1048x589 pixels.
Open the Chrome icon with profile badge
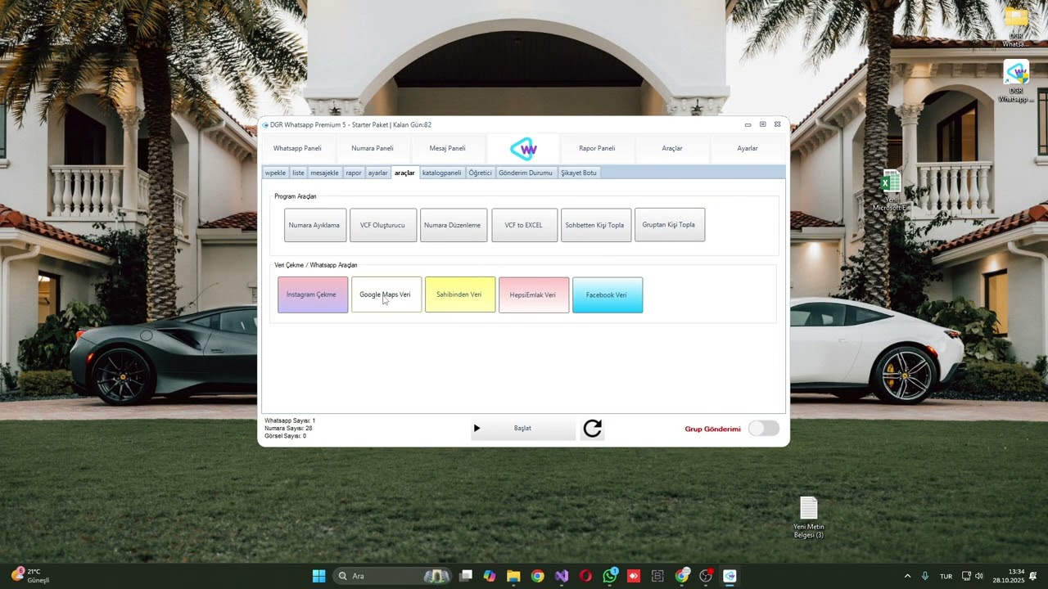[x=682, y=576]
